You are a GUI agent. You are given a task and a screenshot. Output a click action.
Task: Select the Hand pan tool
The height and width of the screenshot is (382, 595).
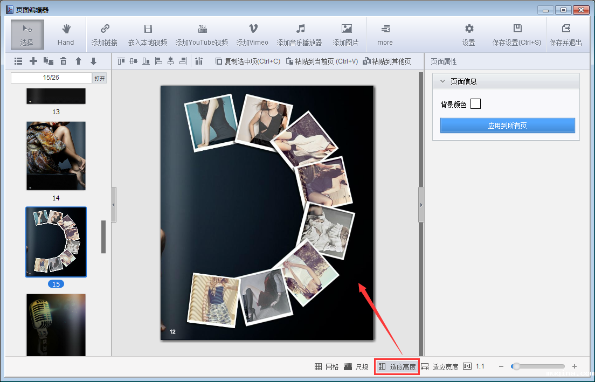pos(66,34)
